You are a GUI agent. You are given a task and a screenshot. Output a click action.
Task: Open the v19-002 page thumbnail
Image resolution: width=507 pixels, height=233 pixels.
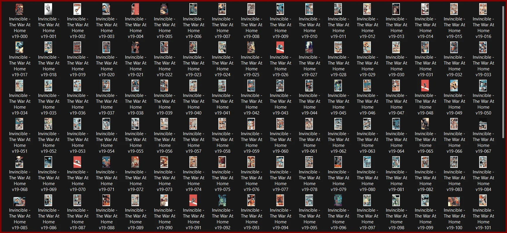(78, 9)
